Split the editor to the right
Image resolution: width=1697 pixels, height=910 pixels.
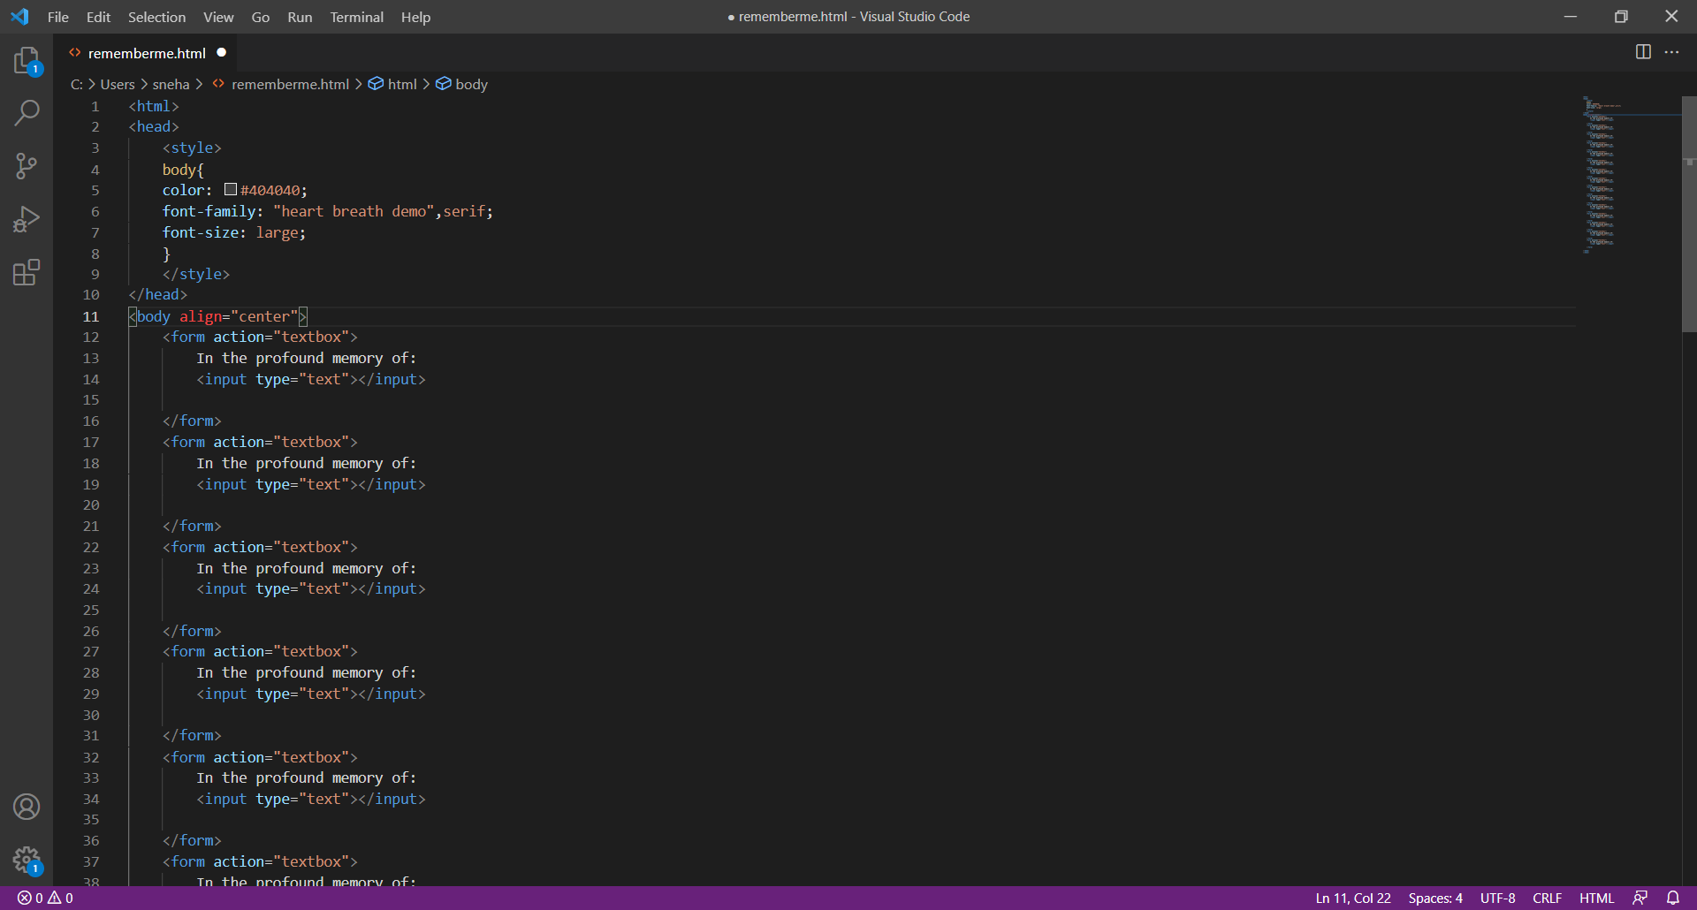point(1643,52)
